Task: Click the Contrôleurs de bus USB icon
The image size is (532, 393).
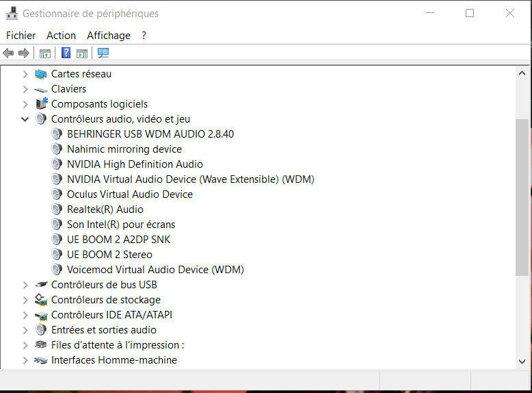Action: click(x=41, y=284)
